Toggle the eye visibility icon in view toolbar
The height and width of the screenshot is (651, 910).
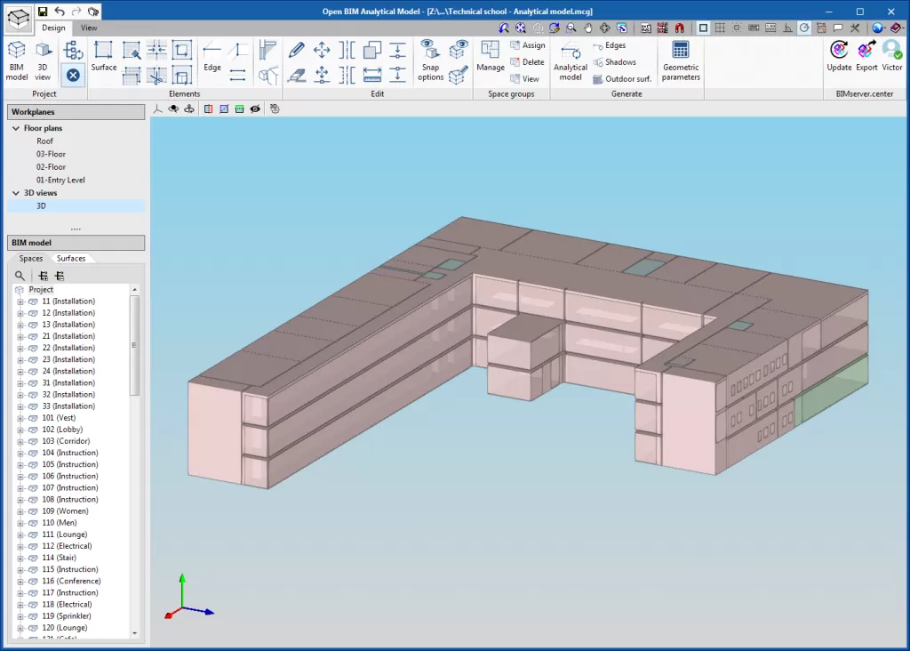coord(255,108)
